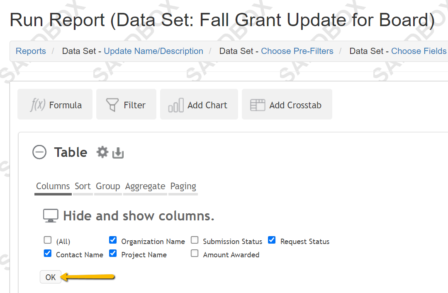Uncheck the Contact Name checkbox
The image size is (448, 293).
[48, 253]
